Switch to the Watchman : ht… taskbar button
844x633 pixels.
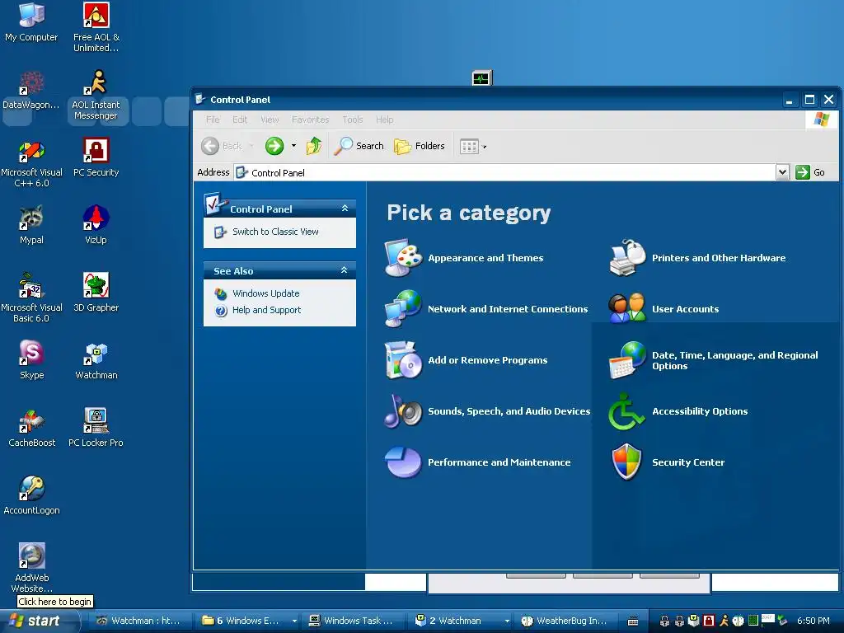(138, 621)
